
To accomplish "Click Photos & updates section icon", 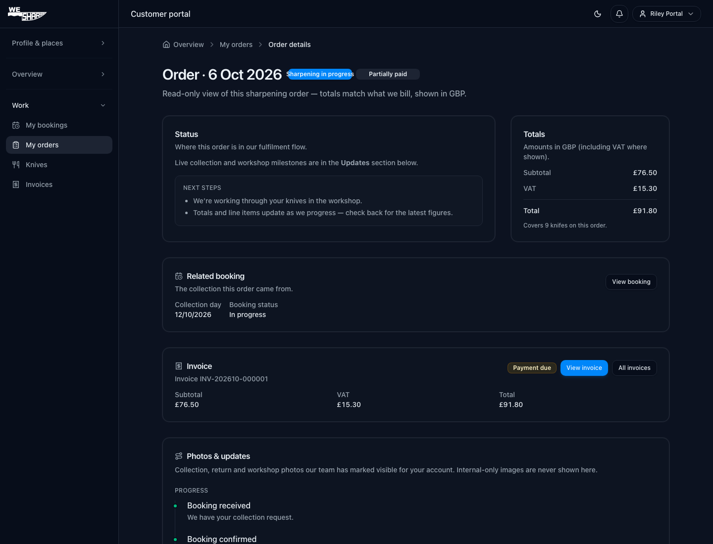I will point(179,456).
